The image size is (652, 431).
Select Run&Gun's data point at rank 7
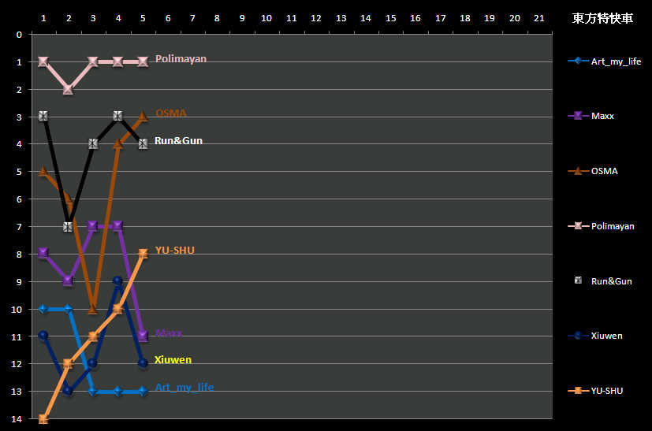(x=68, y=226)
